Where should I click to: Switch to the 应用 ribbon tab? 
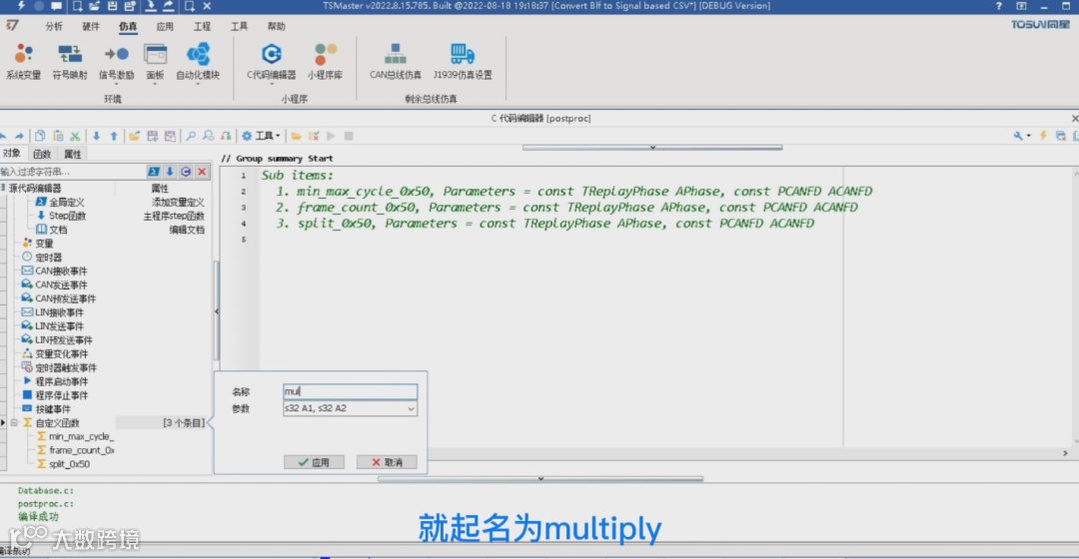pyautogui.click(x=165, y=26)
